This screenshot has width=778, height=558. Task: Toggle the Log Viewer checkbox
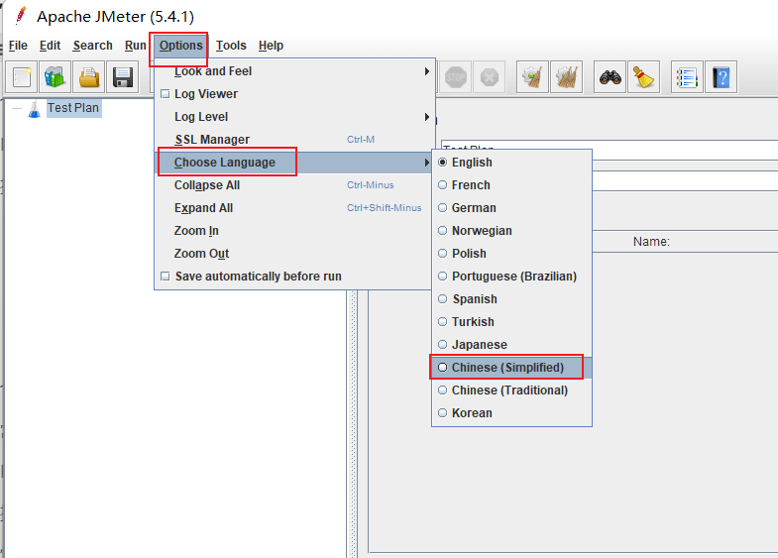(x=166, y=94)
